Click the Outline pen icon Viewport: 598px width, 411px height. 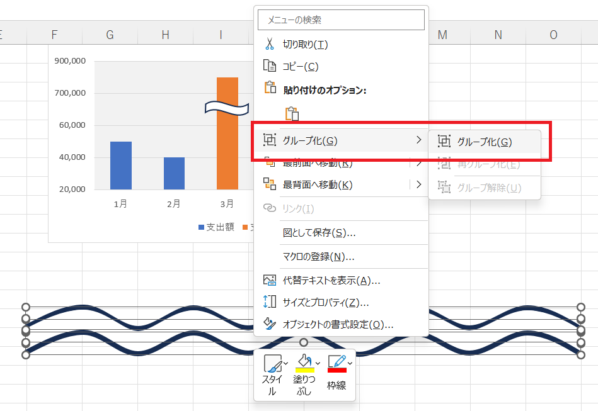coord(336,361)
